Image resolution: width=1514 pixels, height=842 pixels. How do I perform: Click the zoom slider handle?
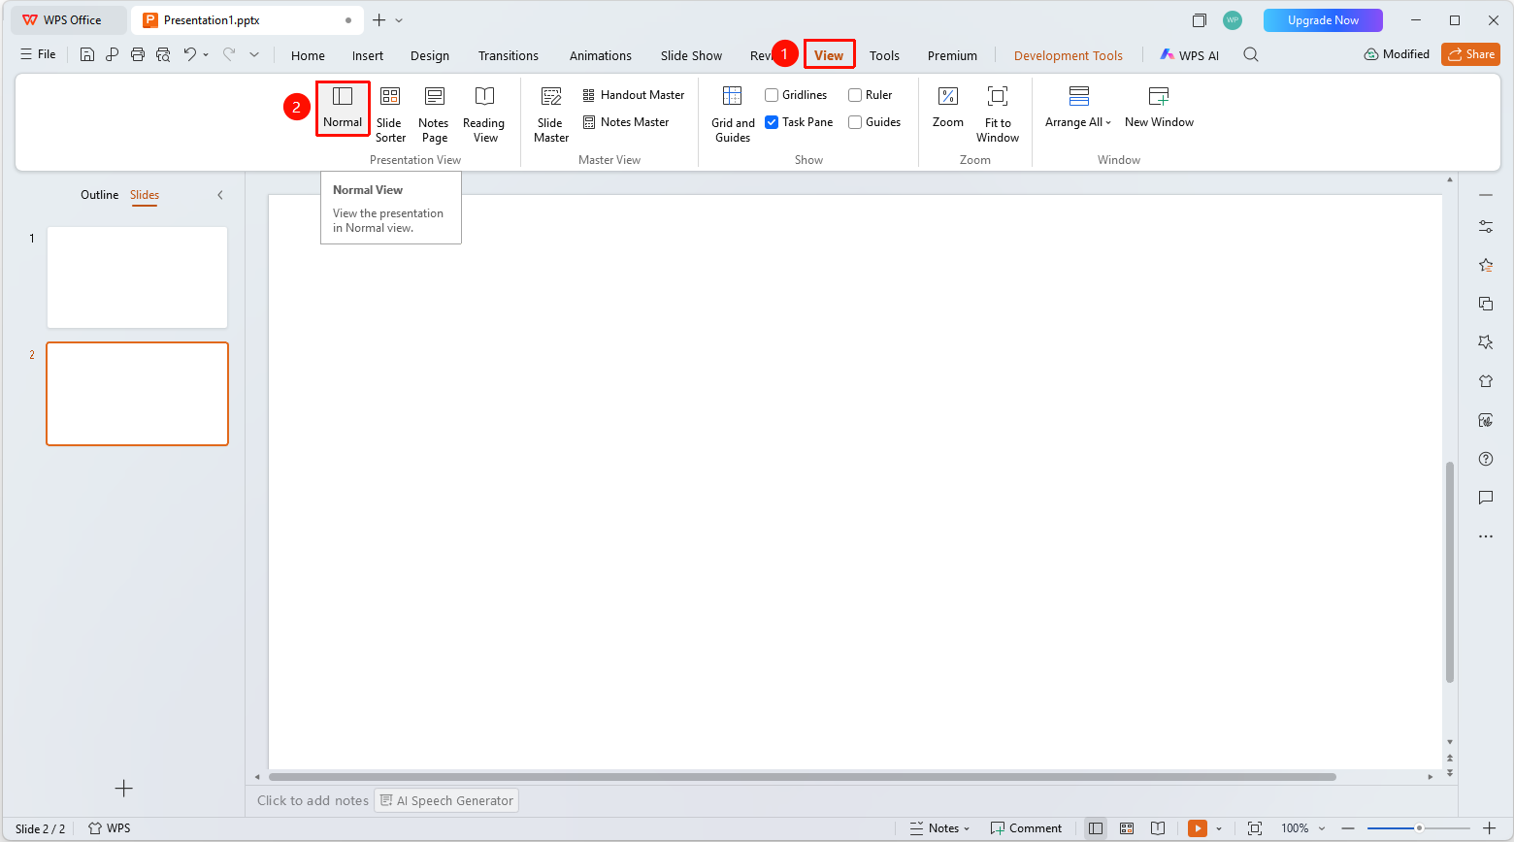pyautogui.click(x=1419, y=828)
